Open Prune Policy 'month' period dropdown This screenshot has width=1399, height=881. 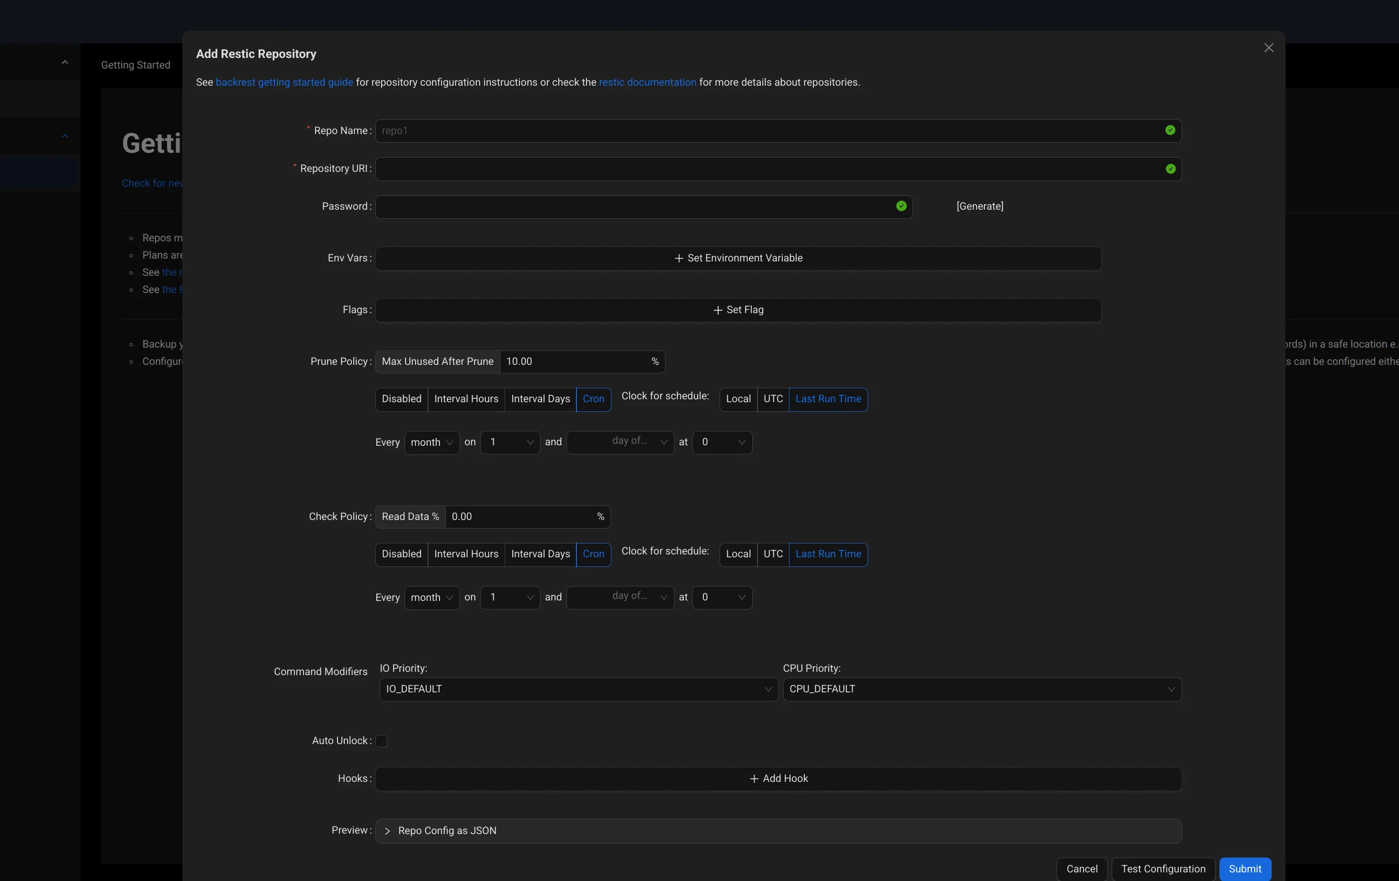pyautogui.click(x=432, y=442)
